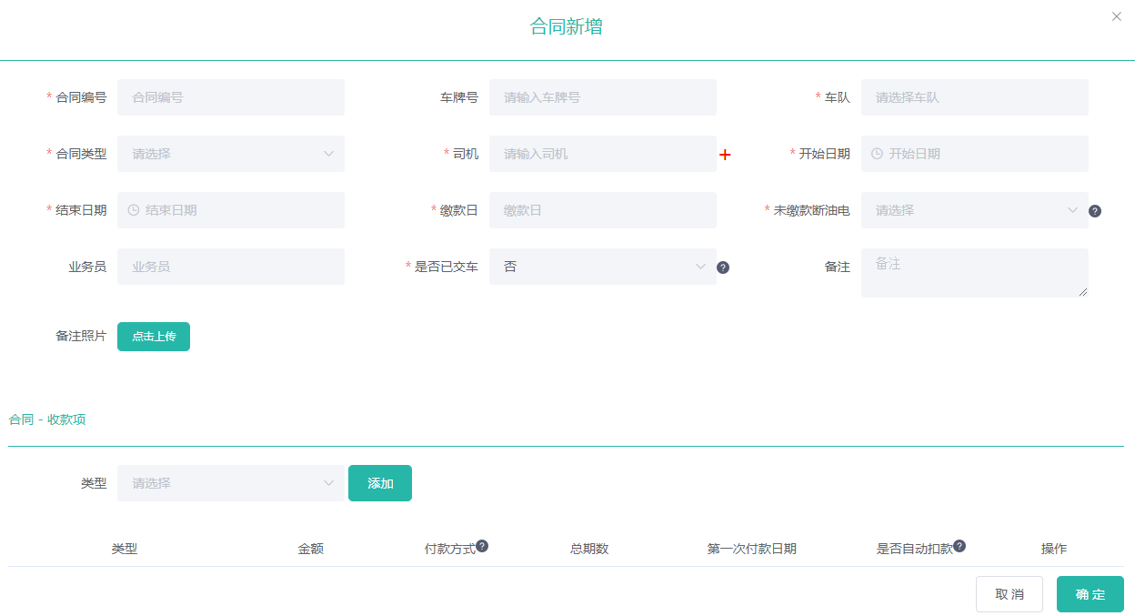Click the red plus icon next to 司机
The height and width of the screenshot is (616, 1135).
click(x=725, y=155)
